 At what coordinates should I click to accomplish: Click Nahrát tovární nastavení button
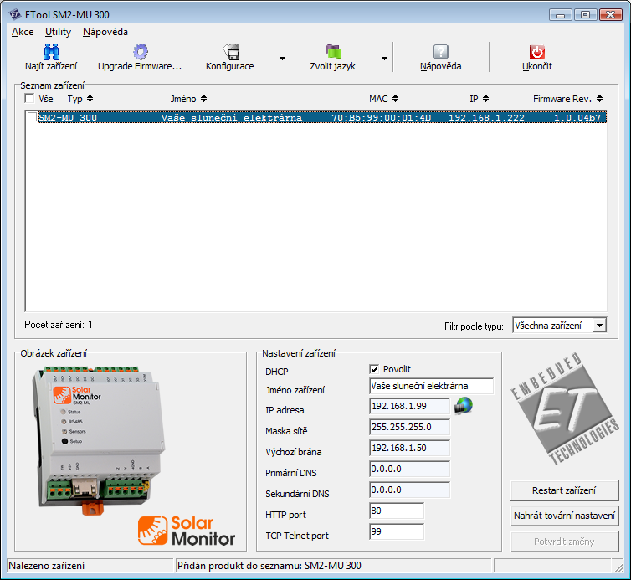[x=564, y=516]
